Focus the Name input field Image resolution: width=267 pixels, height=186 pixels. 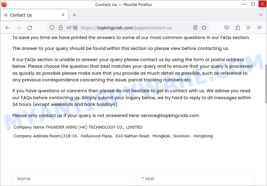point(71,178)
